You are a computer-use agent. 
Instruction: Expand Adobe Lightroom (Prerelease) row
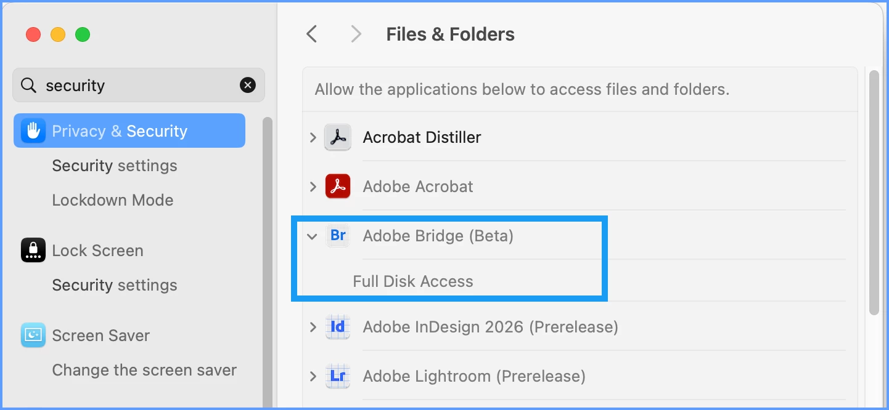tap(313, 376)
